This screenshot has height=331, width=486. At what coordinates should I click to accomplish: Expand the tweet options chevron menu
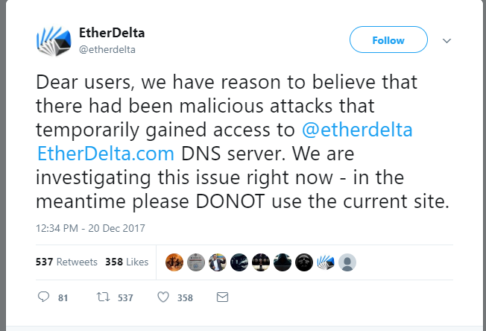coord(447,40)
